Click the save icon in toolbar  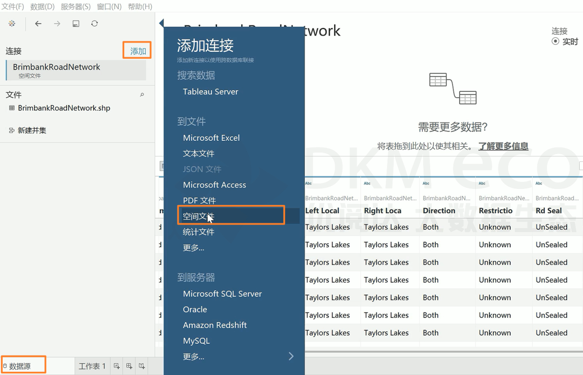(x=76, y=24)
